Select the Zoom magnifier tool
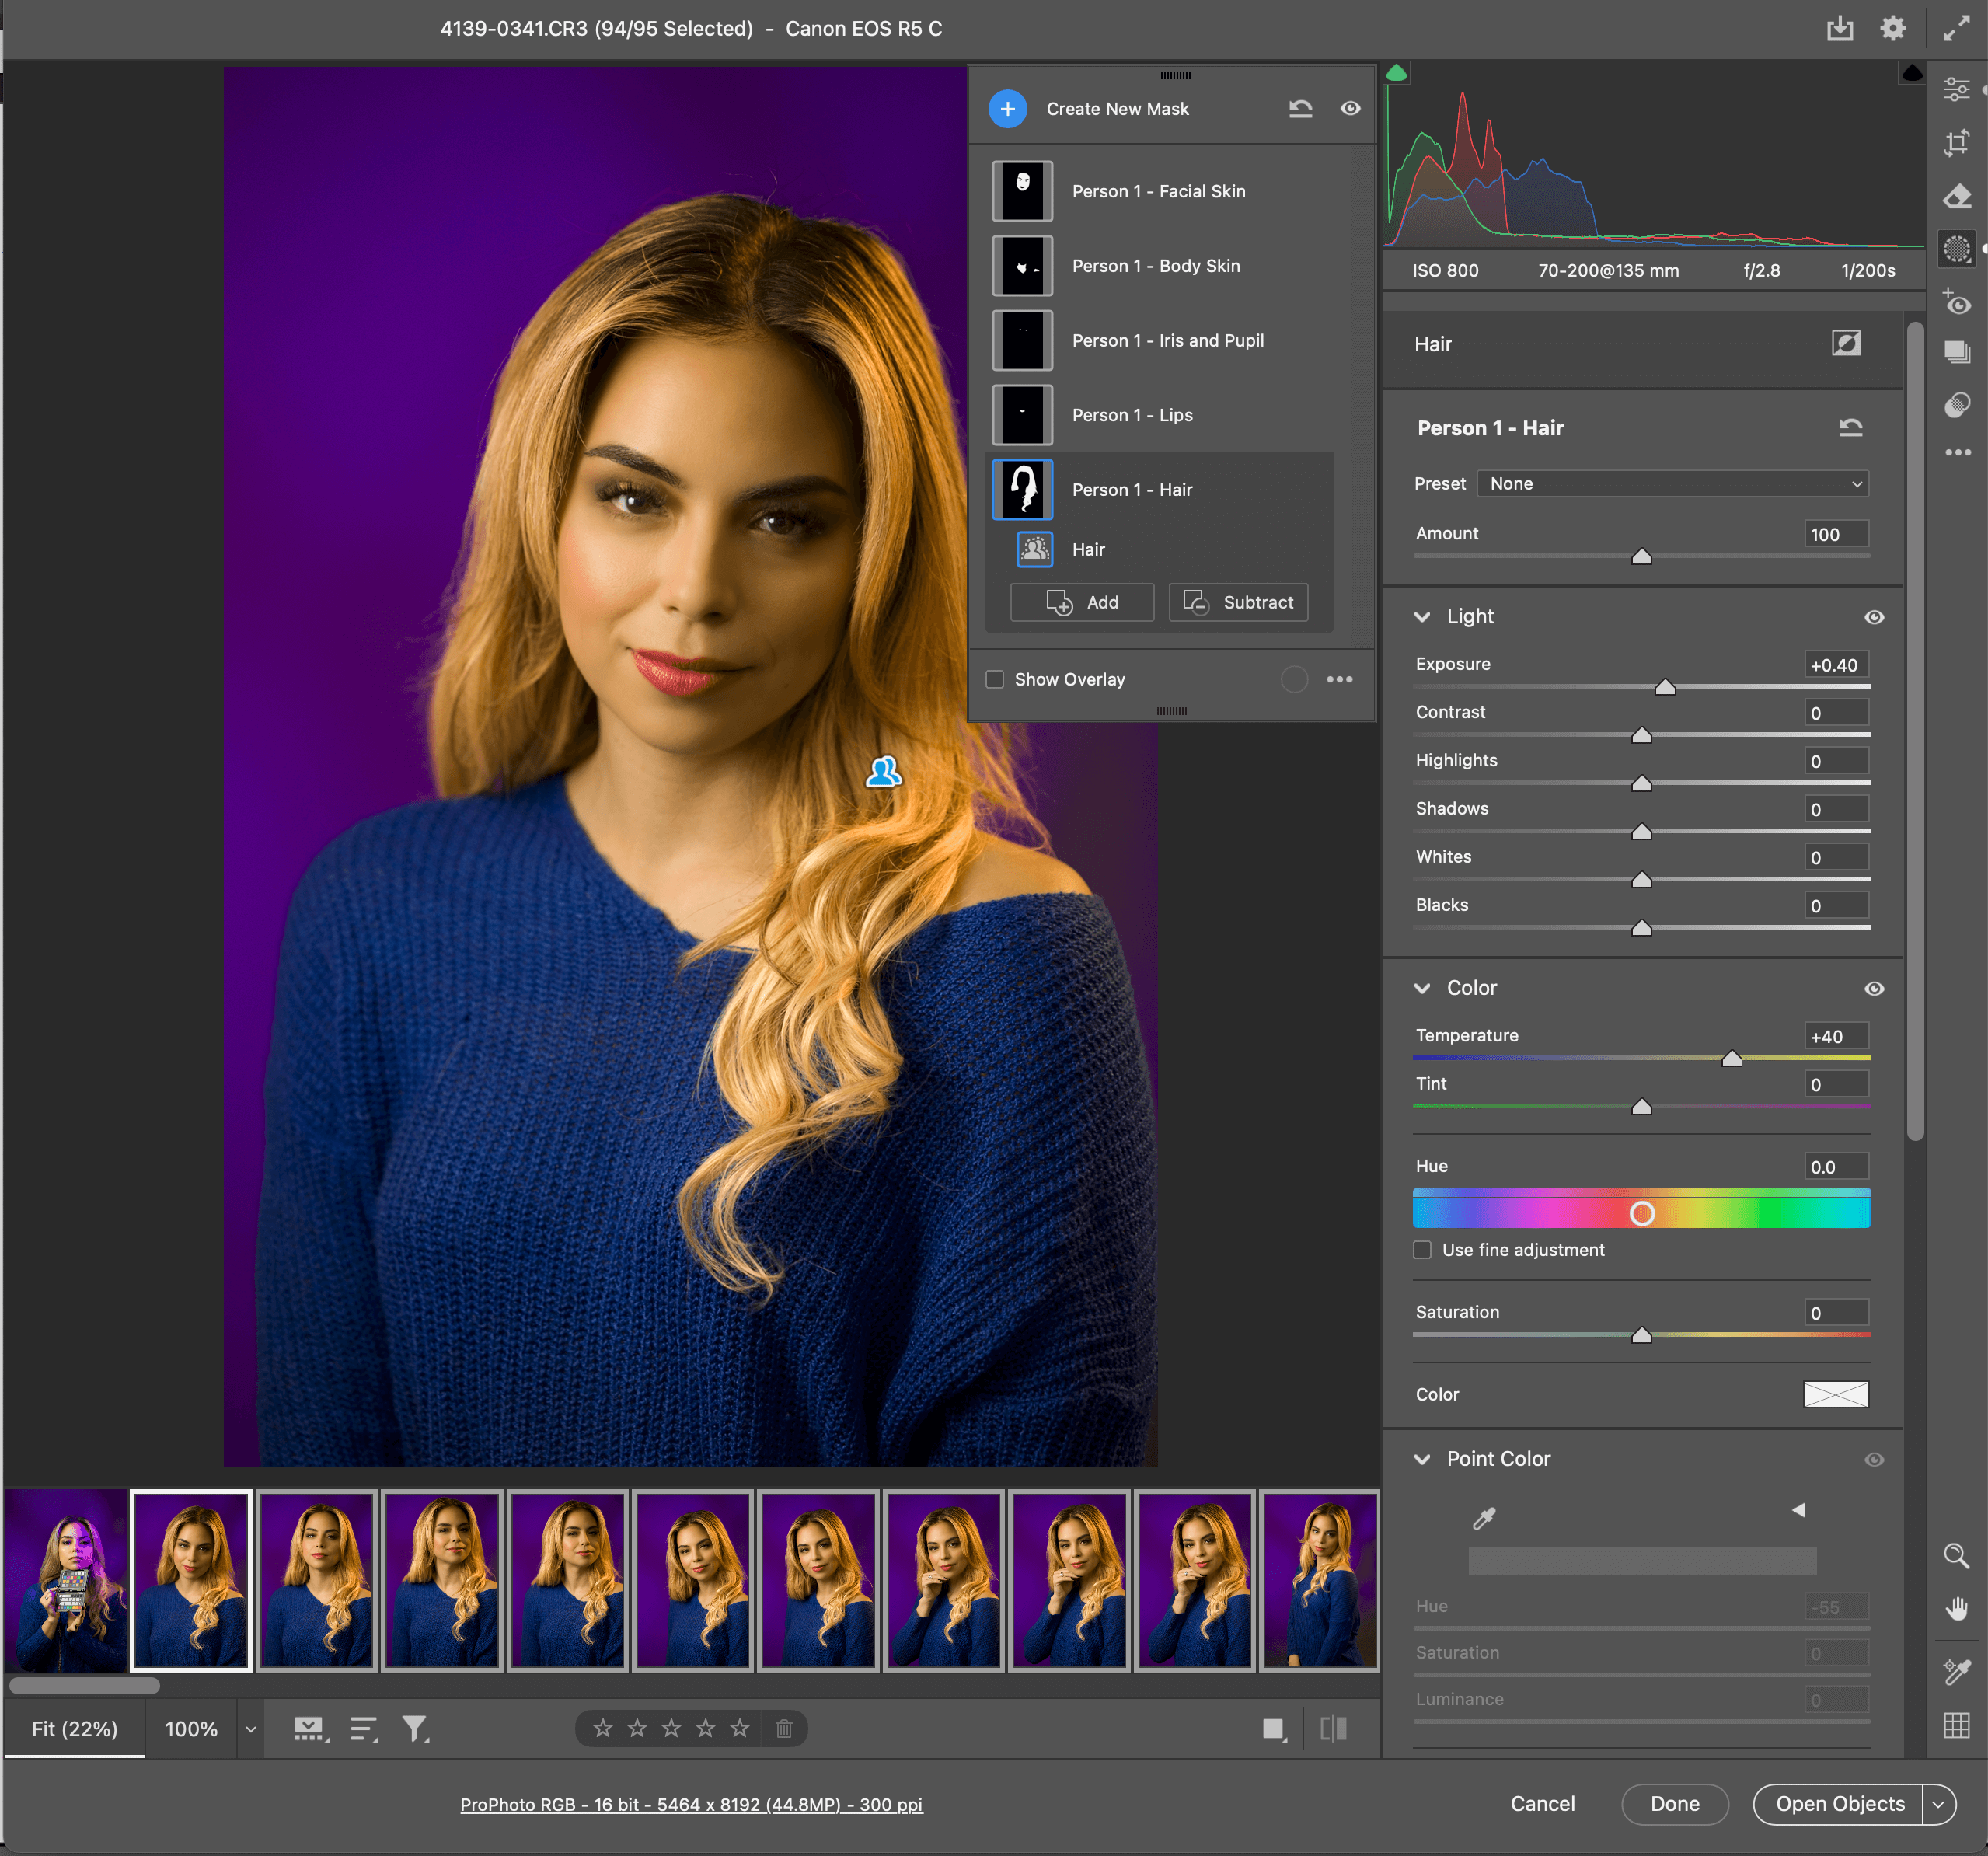Screen dimensions: 1988x1856 pyautogui.click(x=1956, y=1555)
